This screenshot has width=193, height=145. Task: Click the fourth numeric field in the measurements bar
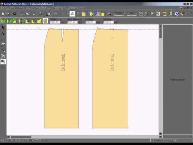coord(108,22)
